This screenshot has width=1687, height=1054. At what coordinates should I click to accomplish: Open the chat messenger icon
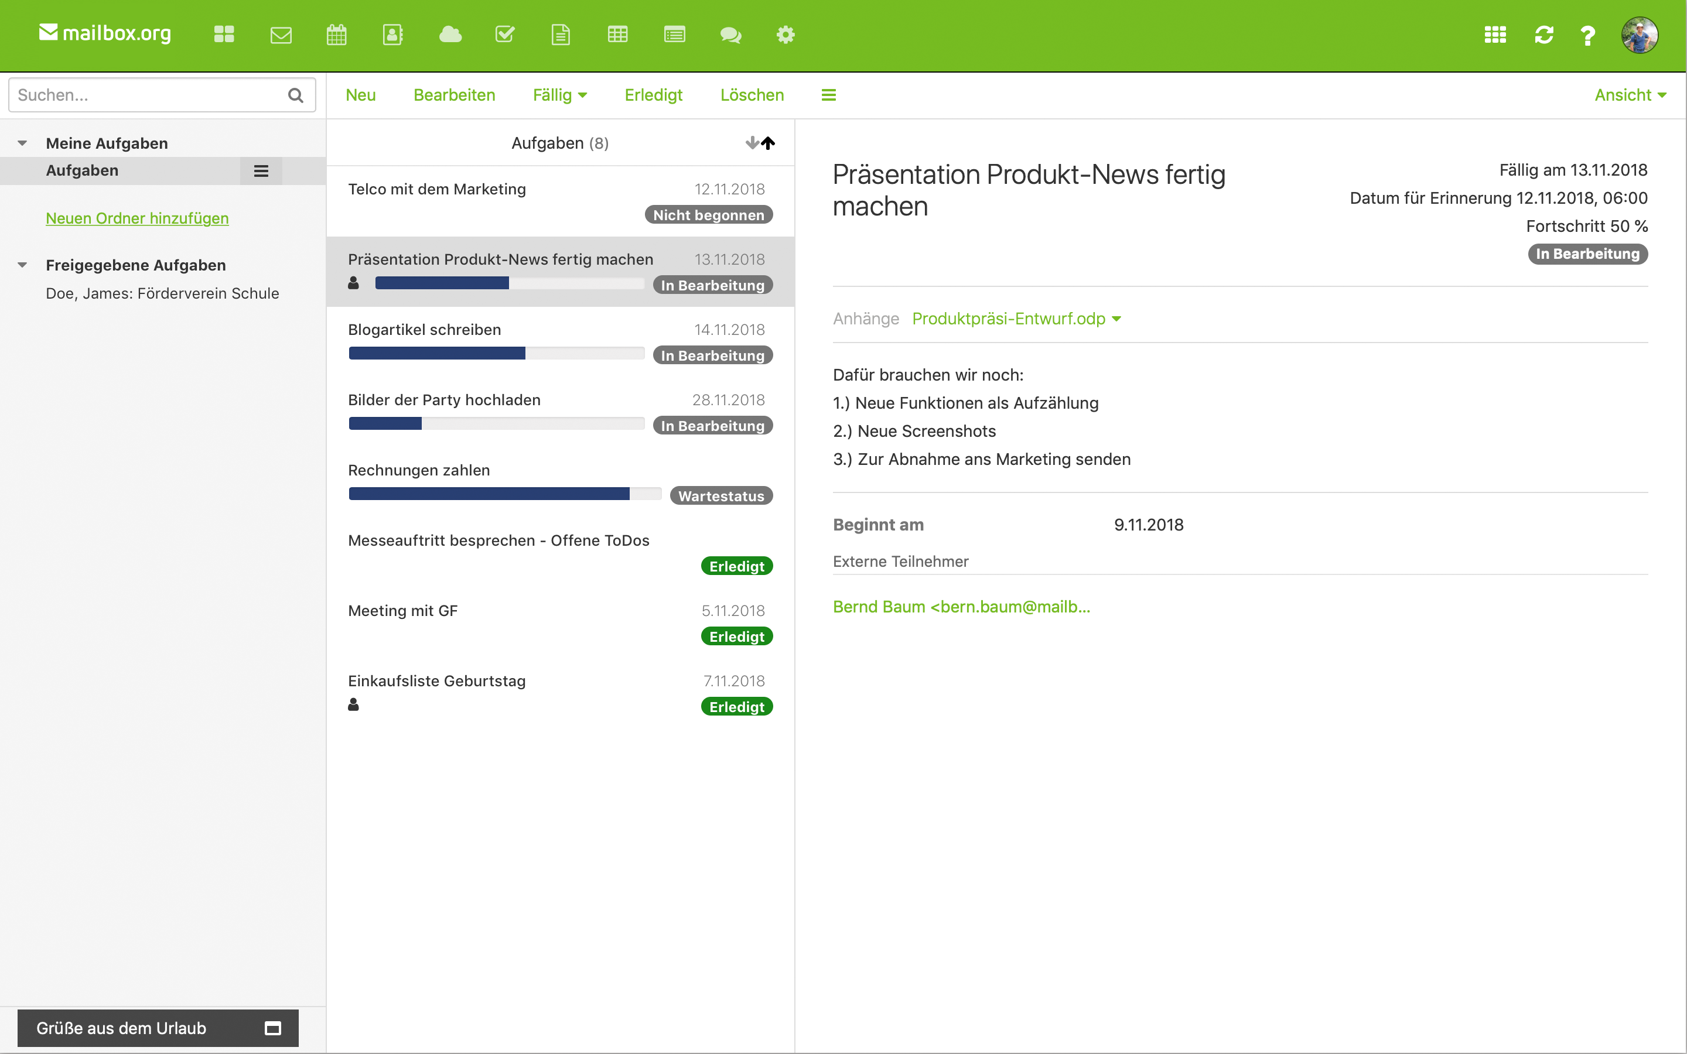[x=730, y=35]
